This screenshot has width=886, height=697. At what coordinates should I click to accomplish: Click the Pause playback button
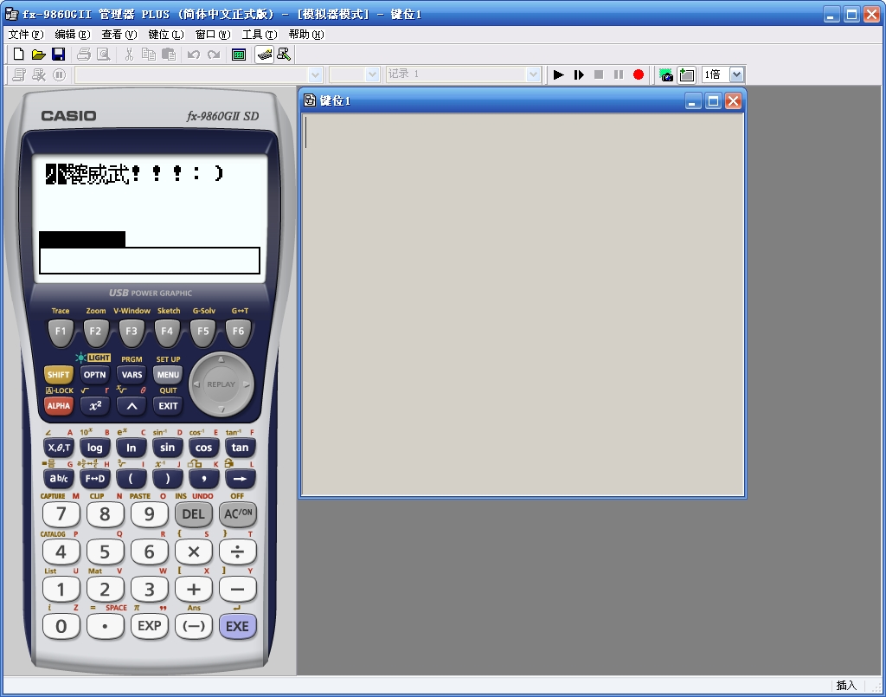[619, 74]
